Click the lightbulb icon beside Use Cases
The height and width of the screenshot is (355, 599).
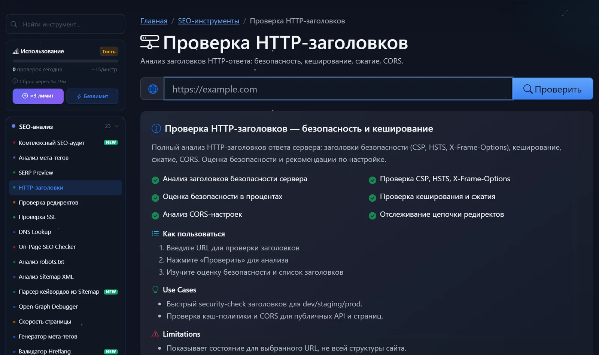(155, 290)
